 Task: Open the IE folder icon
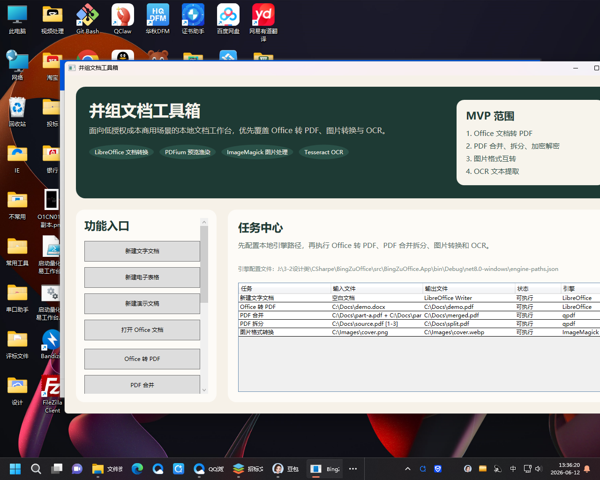(17, 158)
